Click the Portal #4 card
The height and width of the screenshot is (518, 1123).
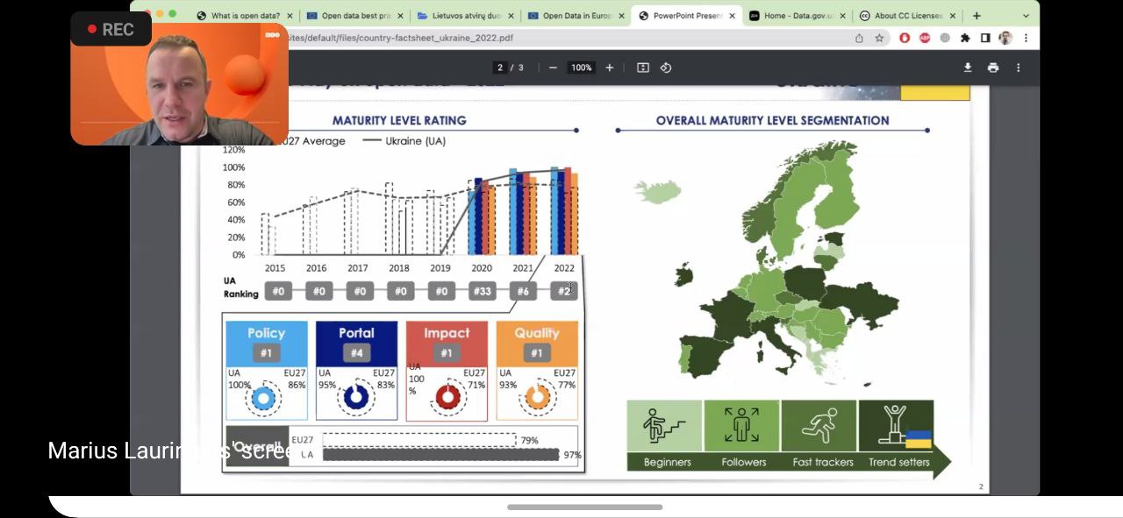356,370
